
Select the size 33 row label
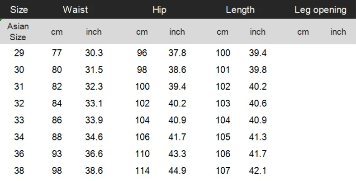point(19,121)
